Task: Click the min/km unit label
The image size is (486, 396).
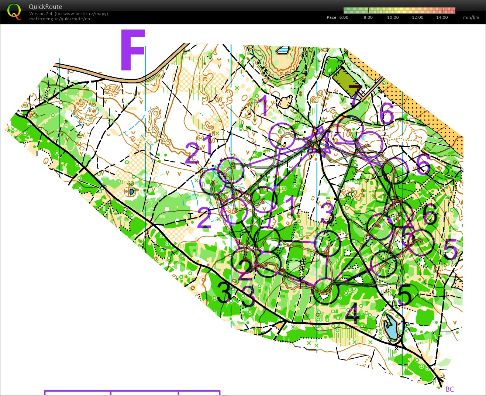Action: tap(471, 17)
